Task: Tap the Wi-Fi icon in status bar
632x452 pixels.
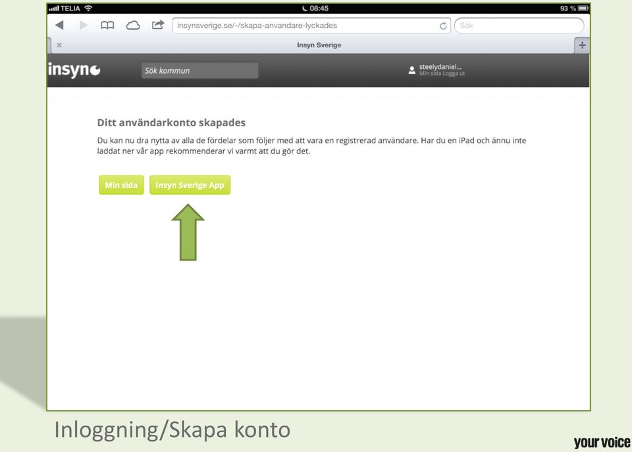Action: [88, 8]
